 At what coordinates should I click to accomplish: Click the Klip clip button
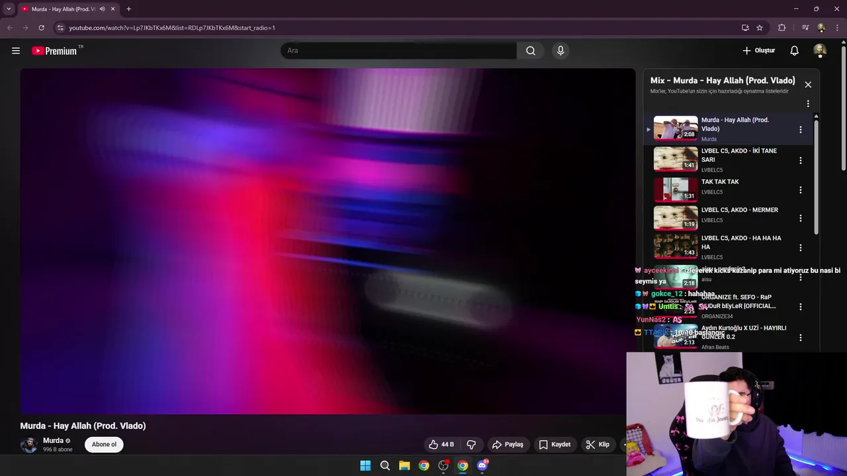coord(598,445)
